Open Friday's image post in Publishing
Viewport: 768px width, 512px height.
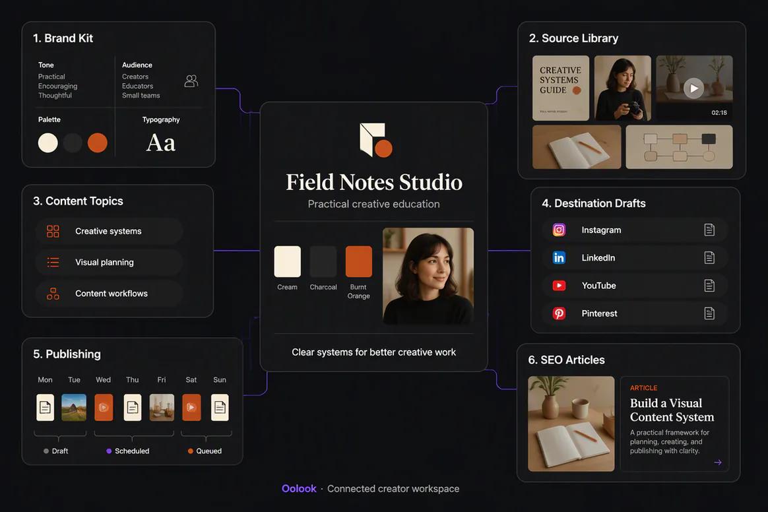click(162, 407)
